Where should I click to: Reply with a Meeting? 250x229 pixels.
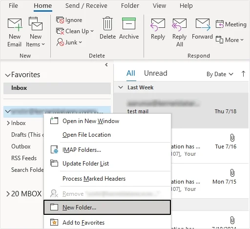[x=231, y=24]
